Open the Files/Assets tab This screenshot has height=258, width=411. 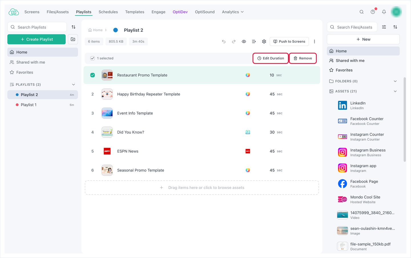[58, 12]
